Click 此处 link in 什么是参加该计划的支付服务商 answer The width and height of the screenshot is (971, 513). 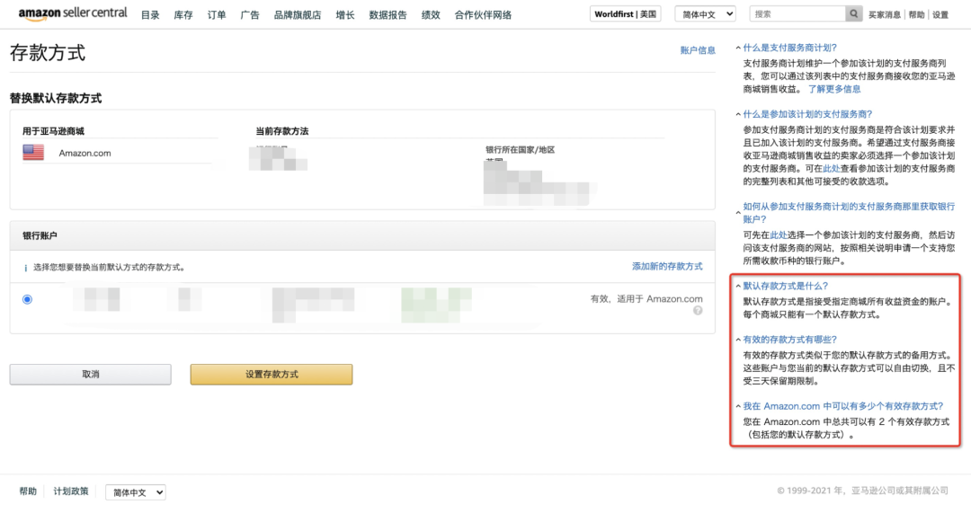832,168
